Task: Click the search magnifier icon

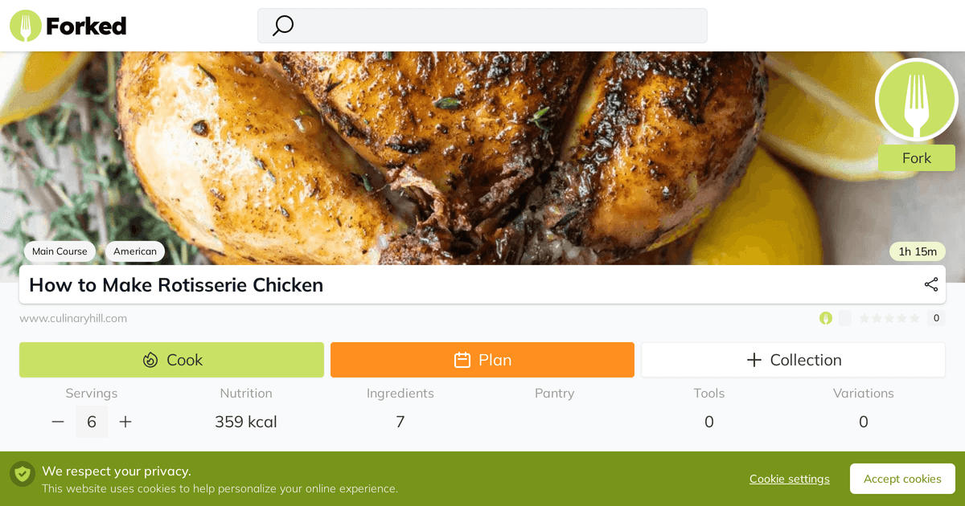Action: [x=281, y=25]
